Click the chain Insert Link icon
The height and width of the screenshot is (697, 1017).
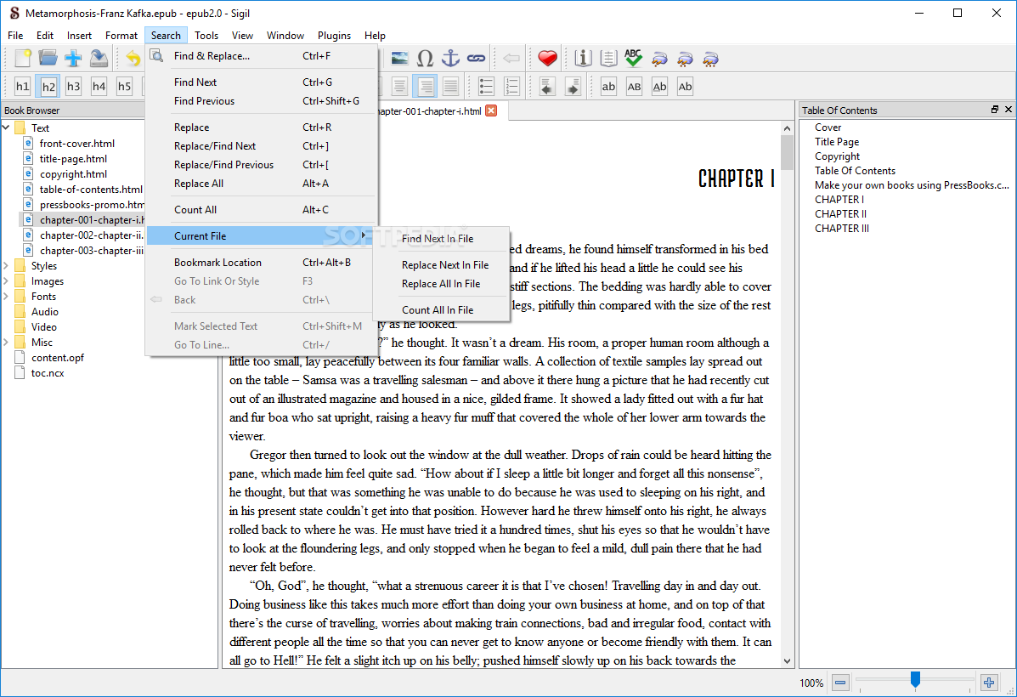coord(476,59)
